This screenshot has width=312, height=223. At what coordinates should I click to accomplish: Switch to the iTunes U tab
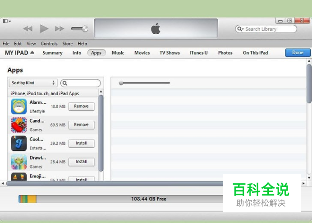198,53
